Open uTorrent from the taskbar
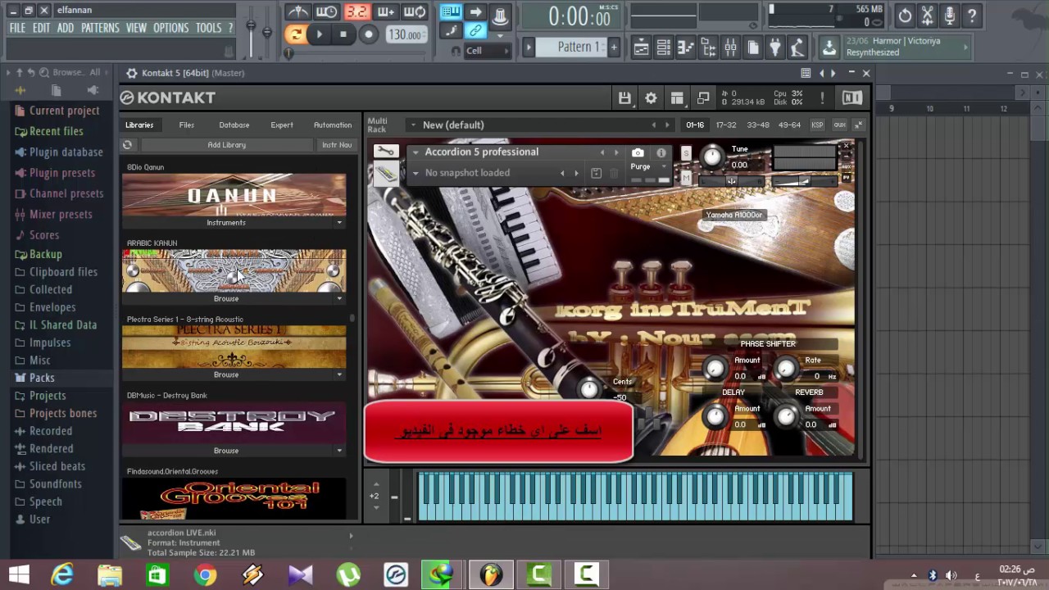The width and height of the screenshot is (1049, 590). (x=348, y=575)
